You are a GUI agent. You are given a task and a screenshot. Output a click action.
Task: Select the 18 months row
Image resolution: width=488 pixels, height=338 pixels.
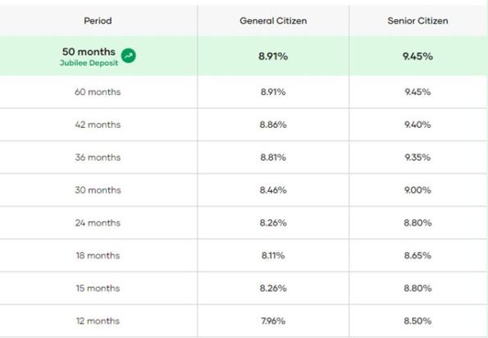coord(244,255)
